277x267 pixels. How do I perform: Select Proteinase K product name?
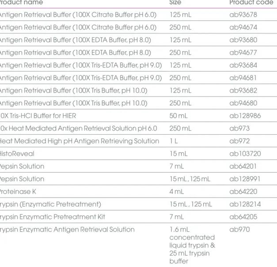click(x=18, y=192)
